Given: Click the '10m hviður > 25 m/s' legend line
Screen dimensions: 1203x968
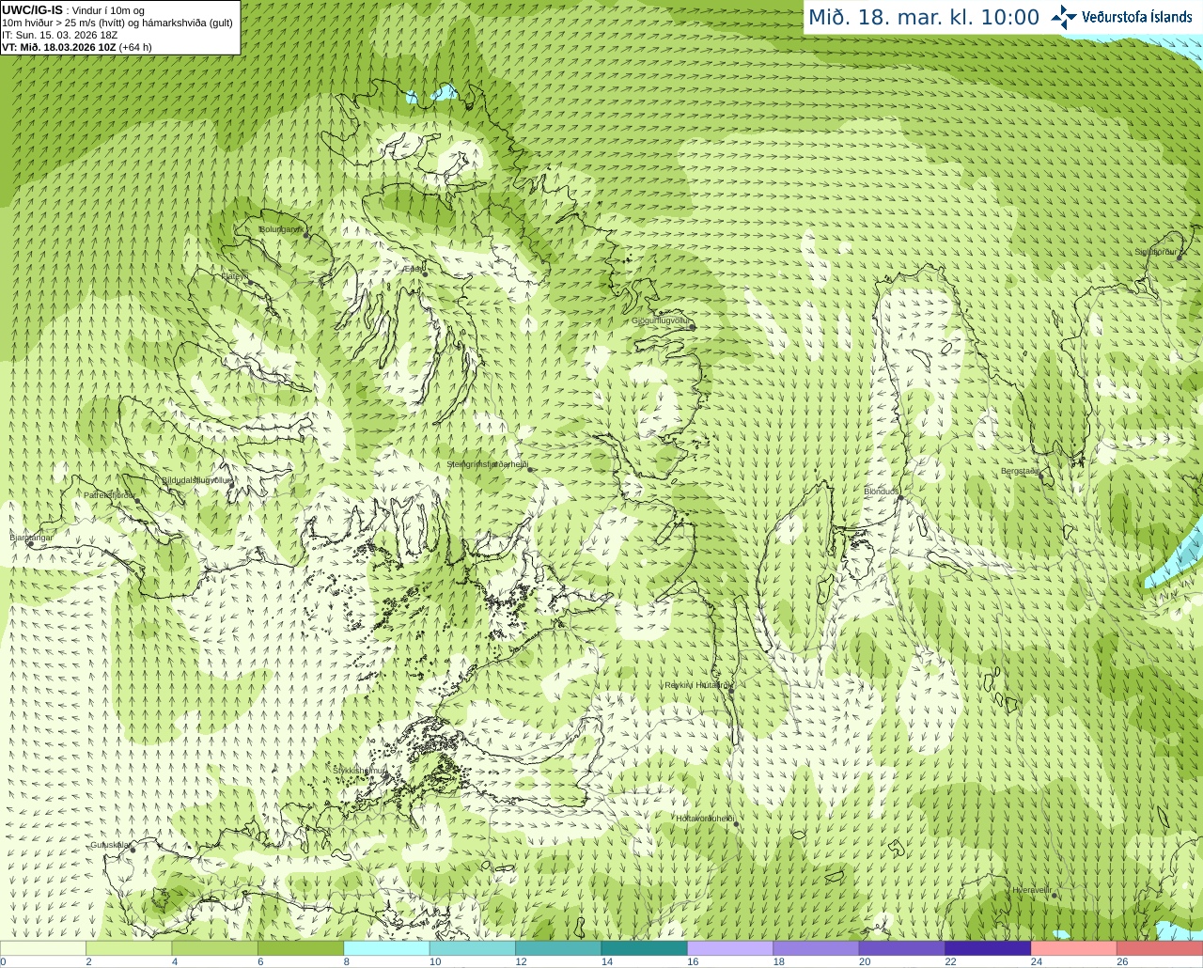Looking at the screenshot, I should tap(117, 23).
